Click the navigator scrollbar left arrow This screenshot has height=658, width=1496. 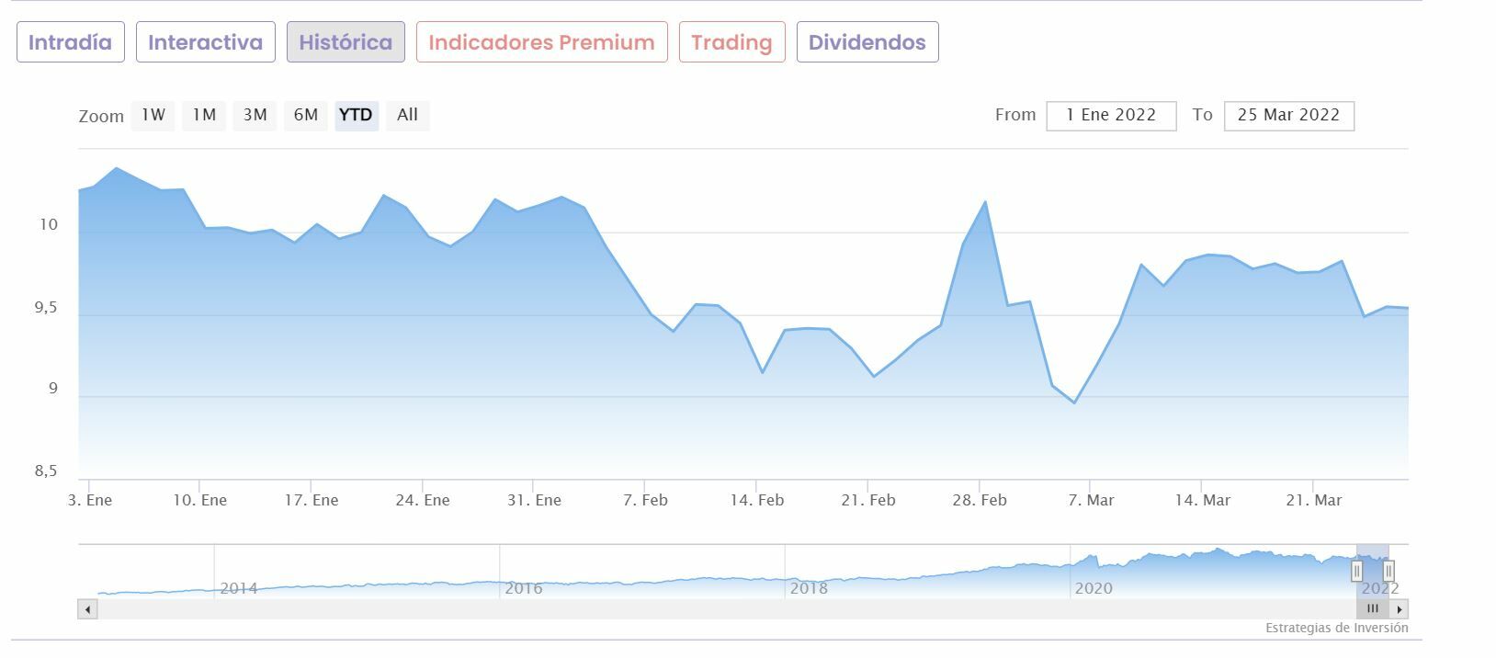88,609
